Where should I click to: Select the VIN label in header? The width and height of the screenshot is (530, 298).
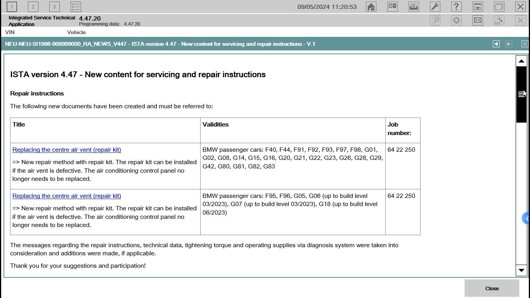pos(10,32)
